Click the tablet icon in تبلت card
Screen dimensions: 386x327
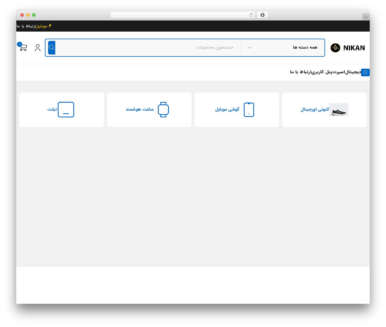[66, 110]
